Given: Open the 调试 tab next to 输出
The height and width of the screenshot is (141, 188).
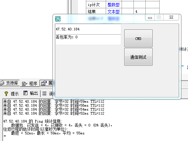Looking at the screenshot, I should point(48,94).
